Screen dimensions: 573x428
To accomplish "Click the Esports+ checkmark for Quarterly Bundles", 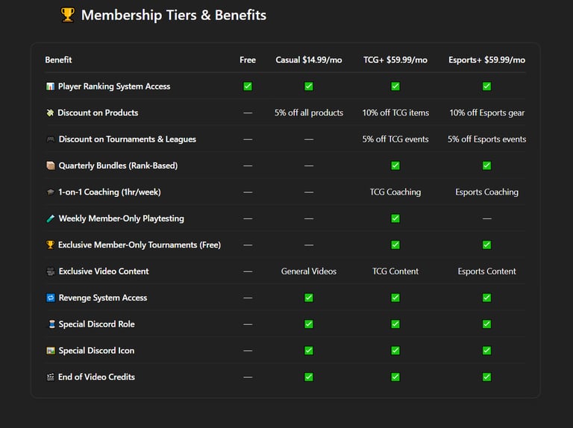I will 486,166.
